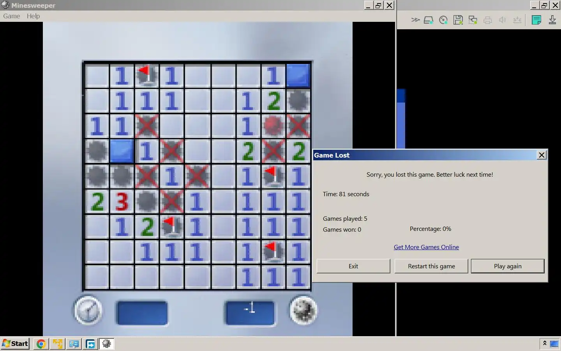Click the 'Games played: 5' text
Viewport: 561px width, 351px height.
345,218
